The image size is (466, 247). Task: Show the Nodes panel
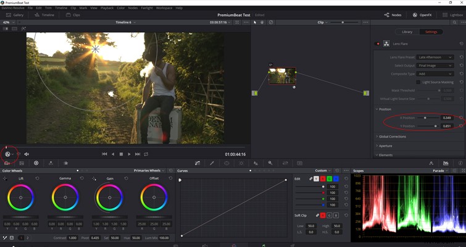[393, 15]
